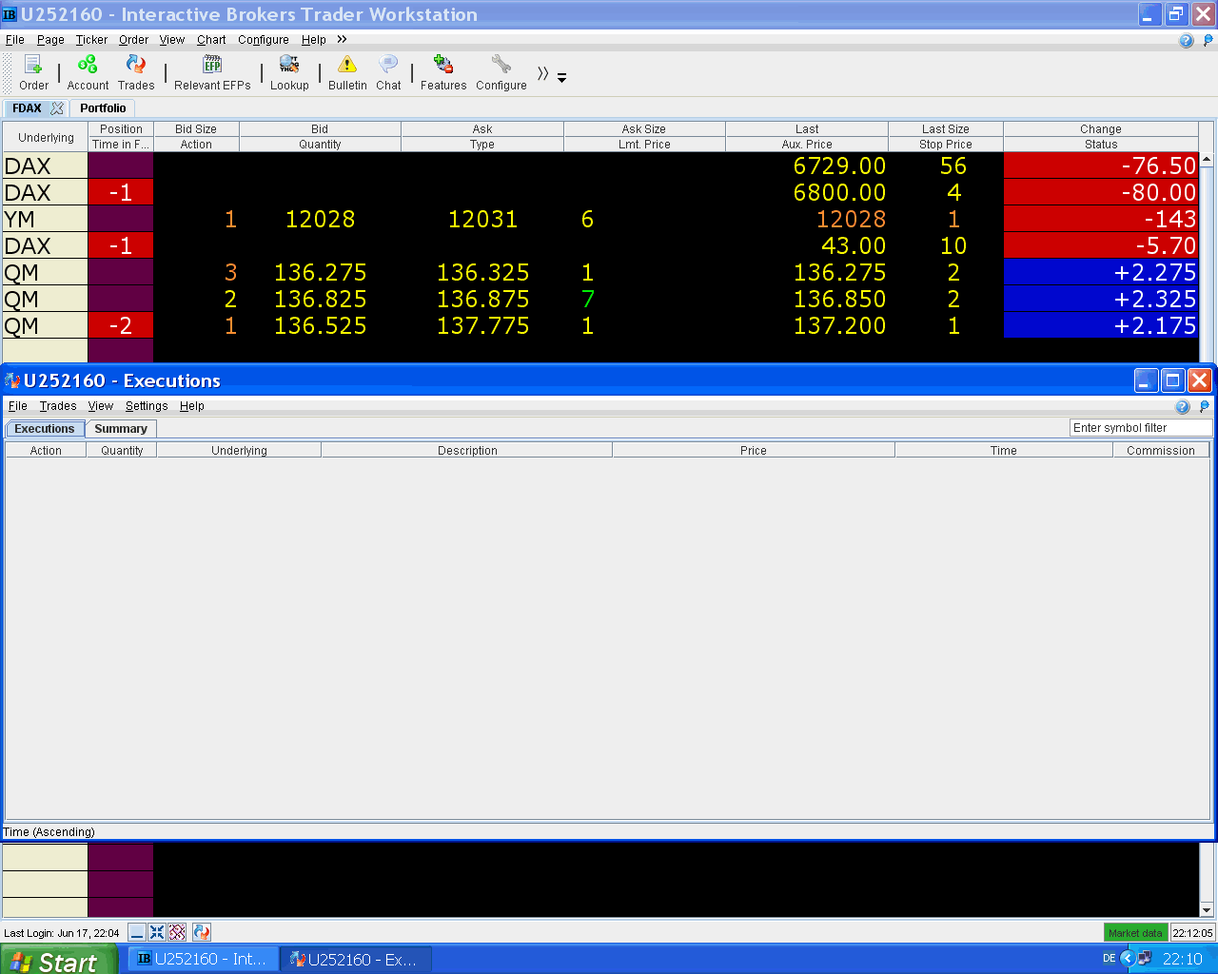This screenshot has width=1218, height=974.
Task: Switch to the Summary tab in Executions
Action: [x=121, y=429]
